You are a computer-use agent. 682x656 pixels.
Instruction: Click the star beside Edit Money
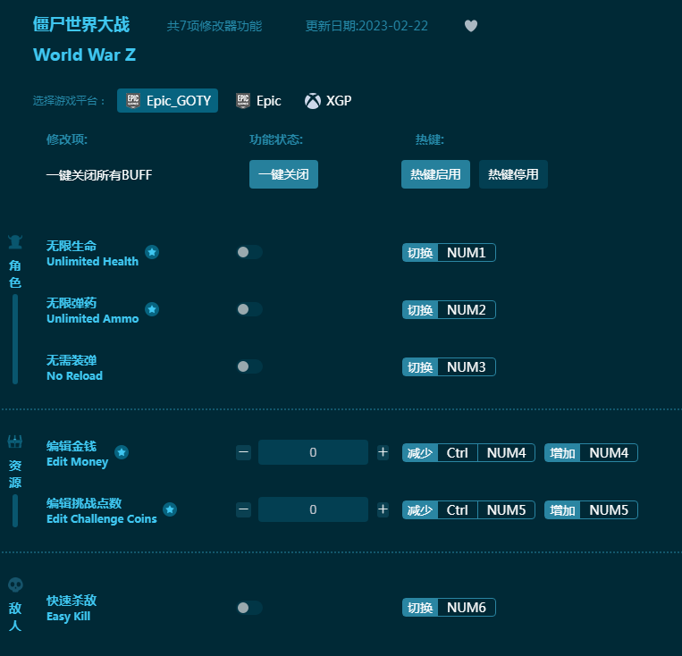[122, 452]
